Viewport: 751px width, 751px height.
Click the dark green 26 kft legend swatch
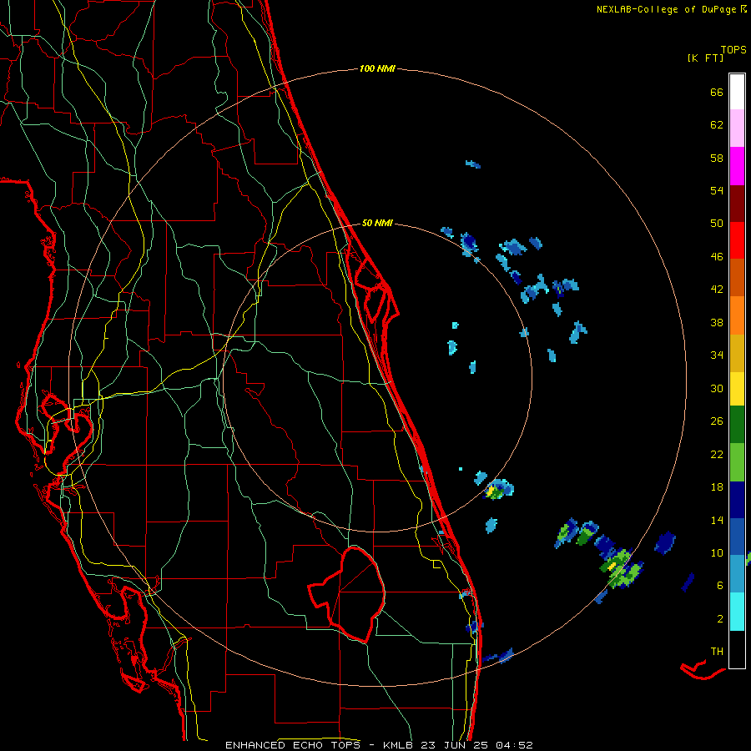(737, 425)
